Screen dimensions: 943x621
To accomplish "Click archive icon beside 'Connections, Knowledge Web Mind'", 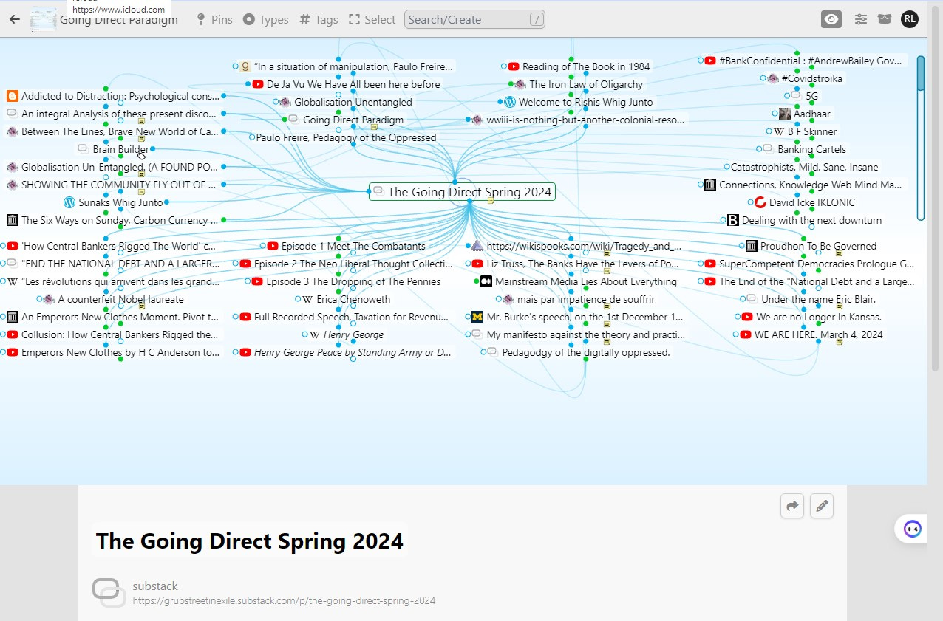I will pyautogui.click(x=710, y=185).
